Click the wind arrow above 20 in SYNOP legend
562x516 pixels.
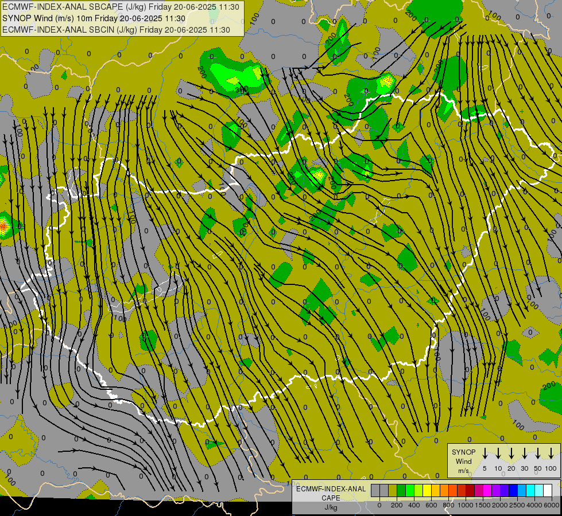(511, 454)
